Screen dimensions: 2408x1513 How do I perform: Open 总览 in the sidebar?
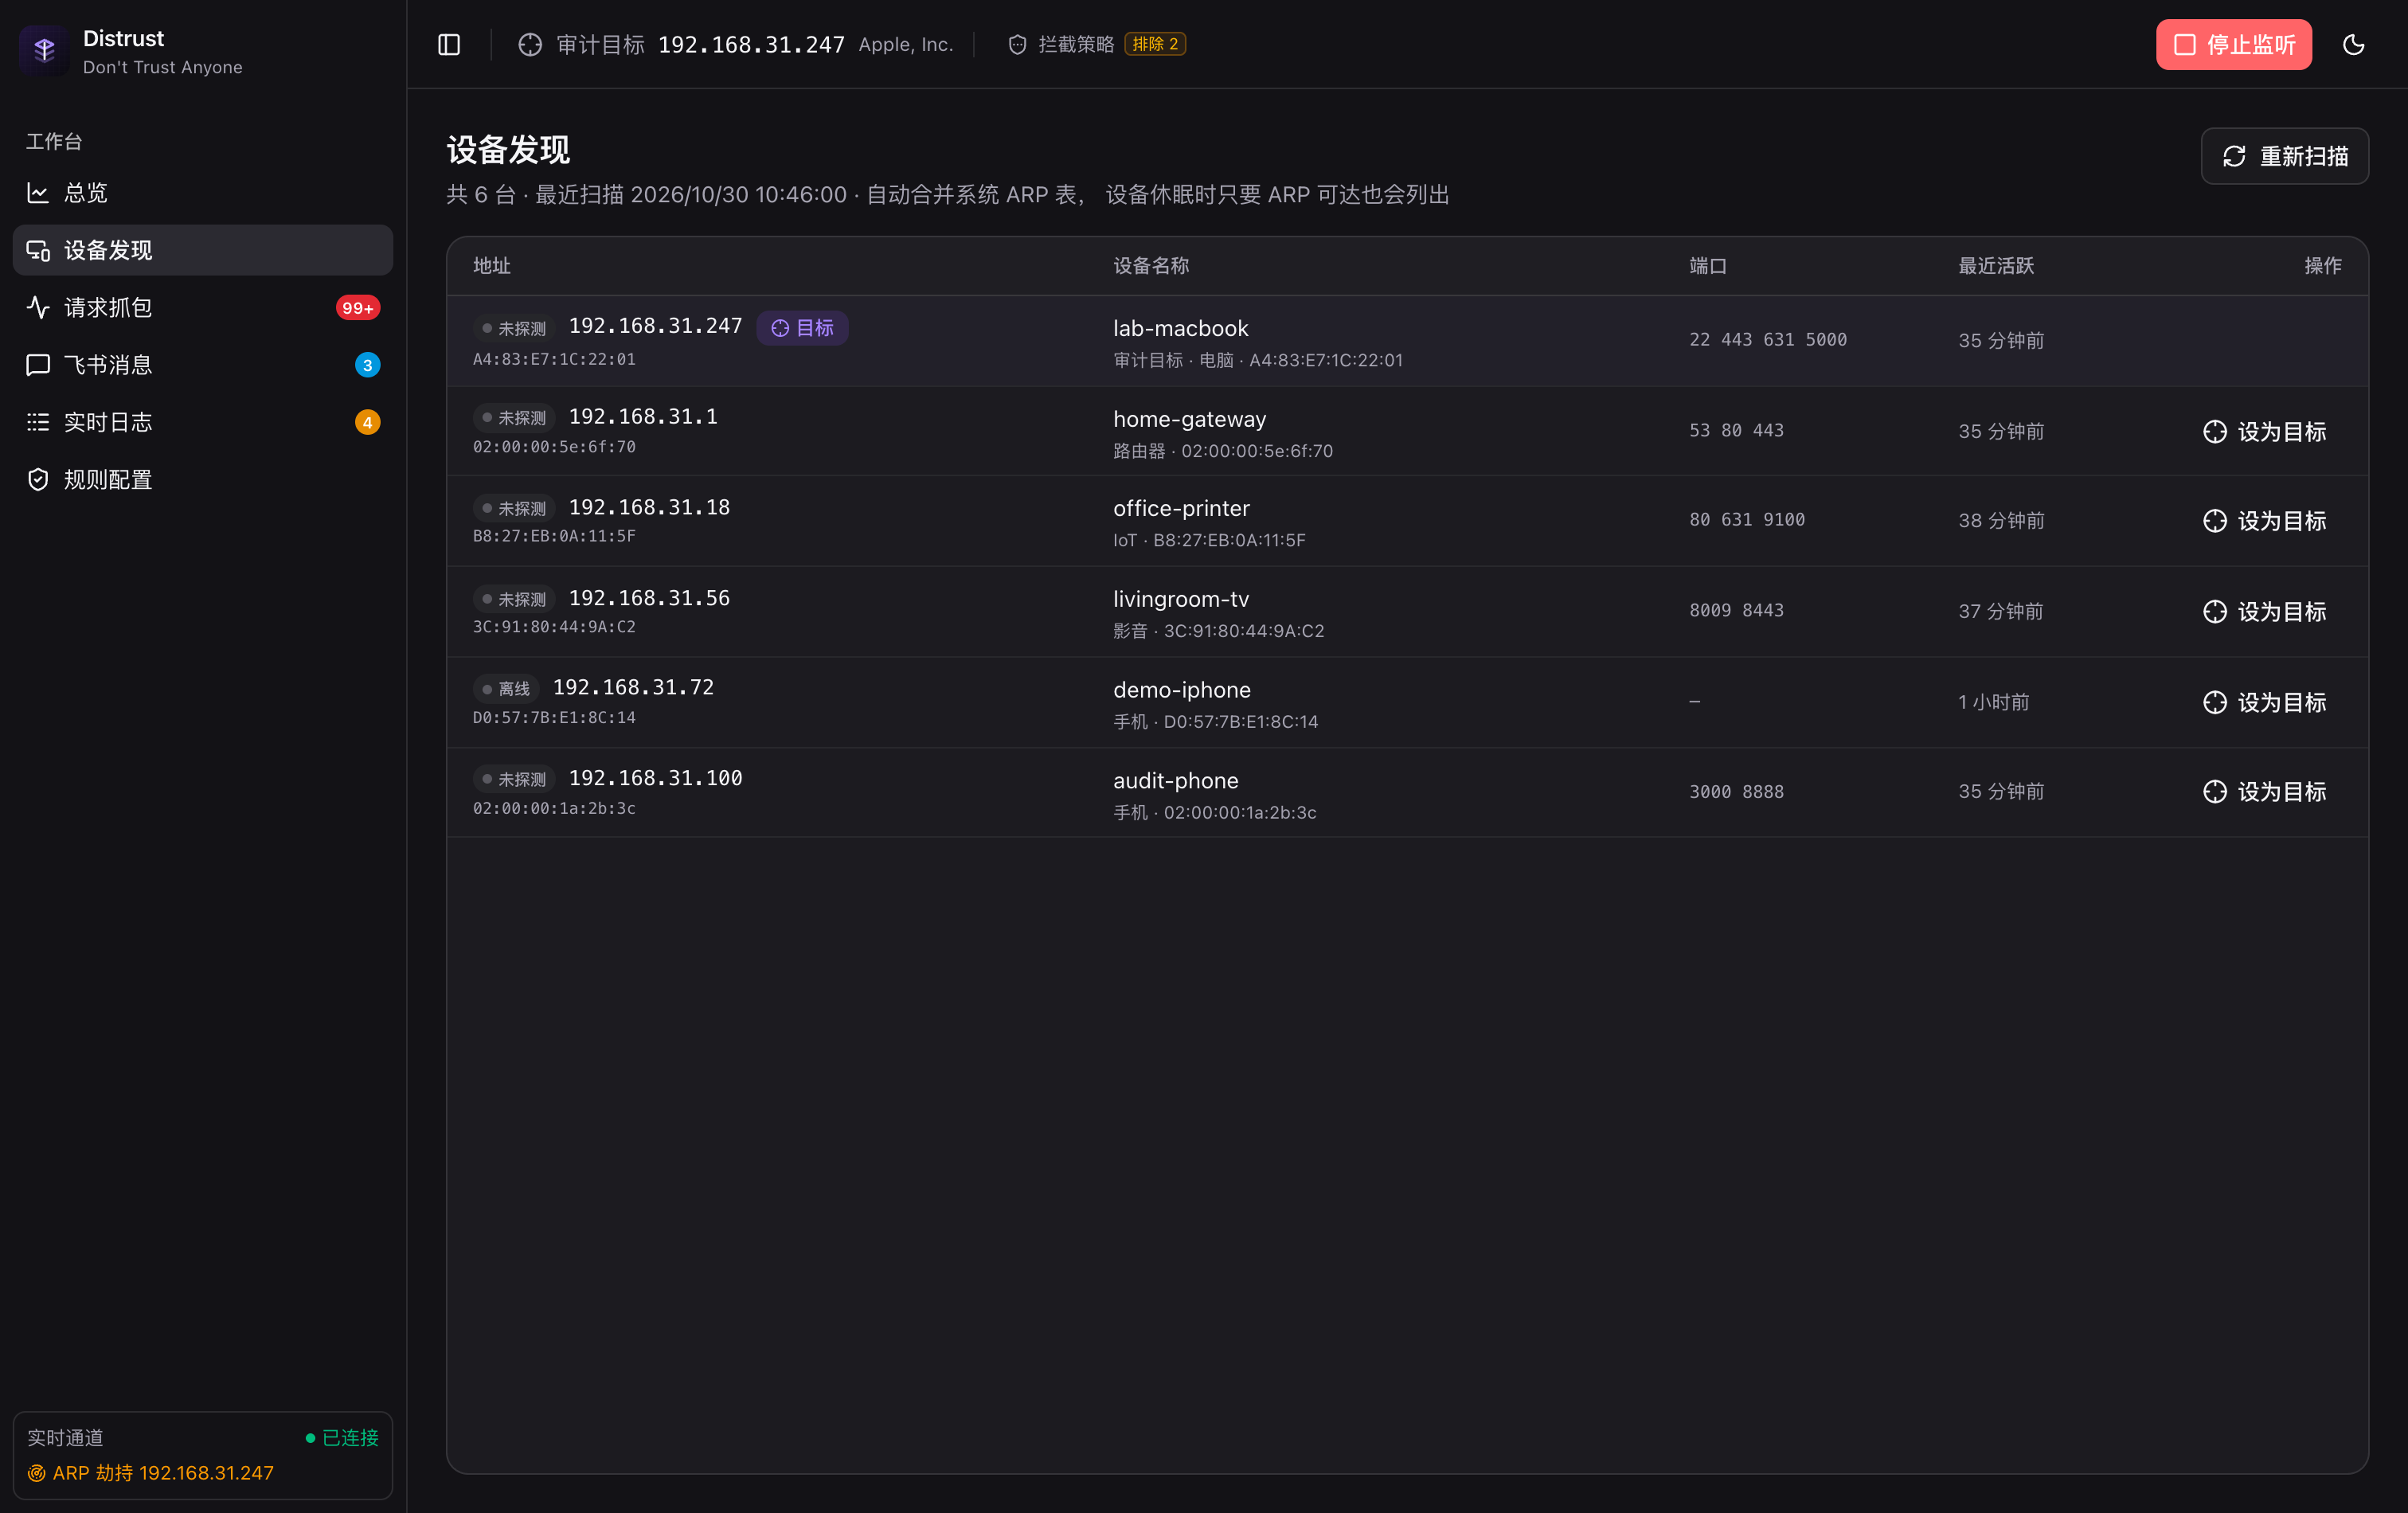(x=203, y=193)
